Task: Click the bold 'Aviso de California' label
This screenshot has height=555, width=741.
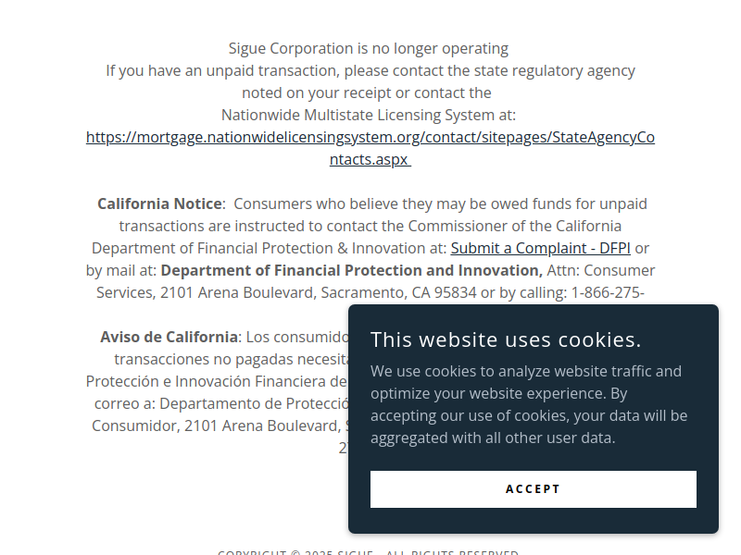Action: coord(169,337)
